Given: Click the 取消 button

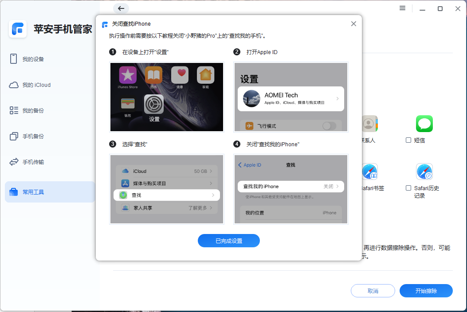Looking at the screenshot, I should [373, 291].
